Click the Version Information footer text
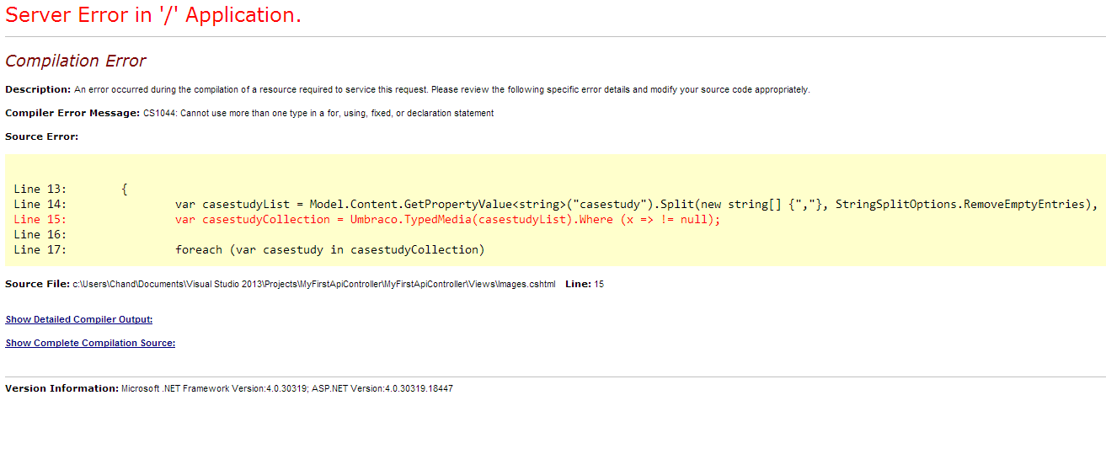 pos(229,389)
